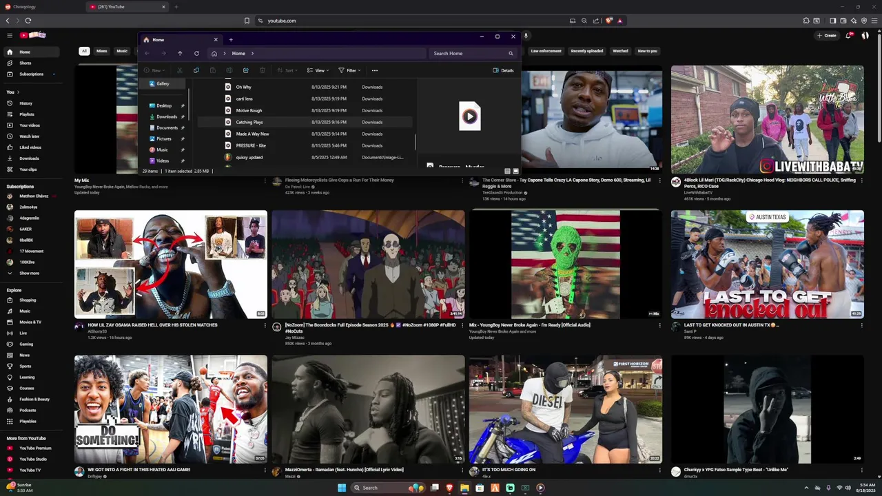Open Sort dropdown in File Explorer
The width and height of the screenshot is (882, 496).
(x=289, y=70)
